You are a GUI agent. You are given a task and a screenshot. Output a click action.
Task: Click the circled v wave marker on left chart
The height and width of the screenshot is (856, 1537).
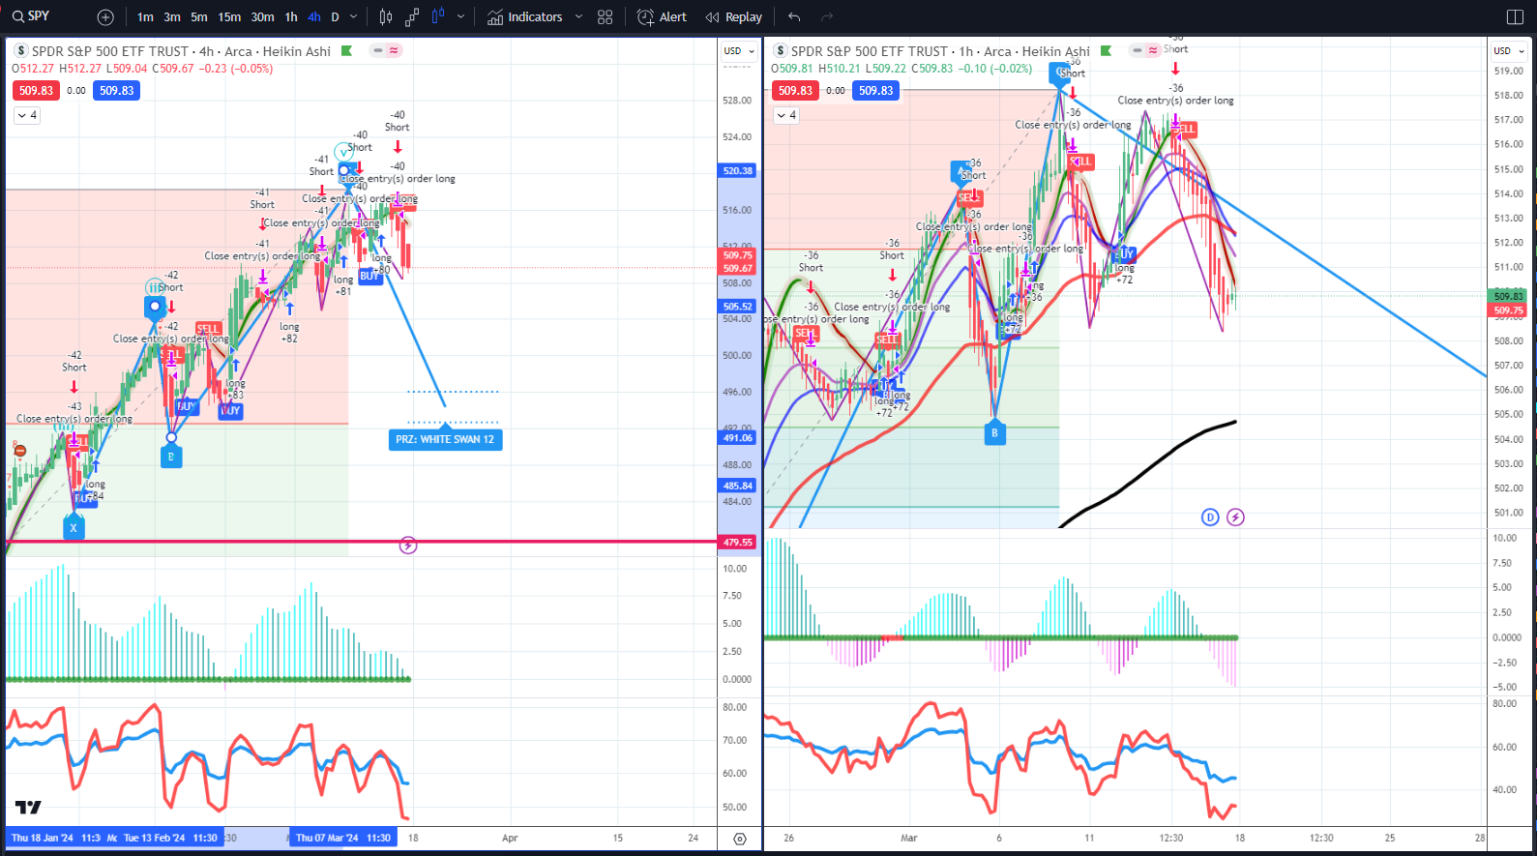(343, 152)
